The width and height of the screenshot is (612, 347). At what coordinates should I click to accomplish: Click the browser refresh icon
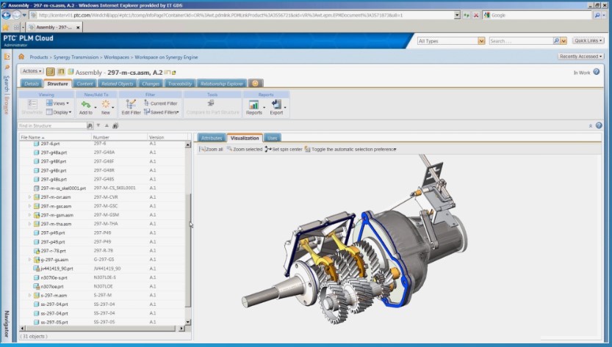466,15
